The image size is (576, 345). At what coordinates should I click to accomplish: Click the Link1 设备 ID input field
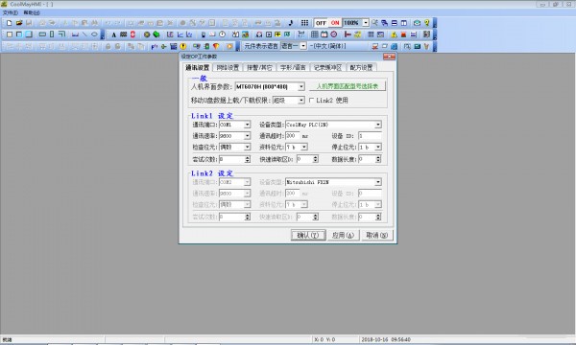370,136
